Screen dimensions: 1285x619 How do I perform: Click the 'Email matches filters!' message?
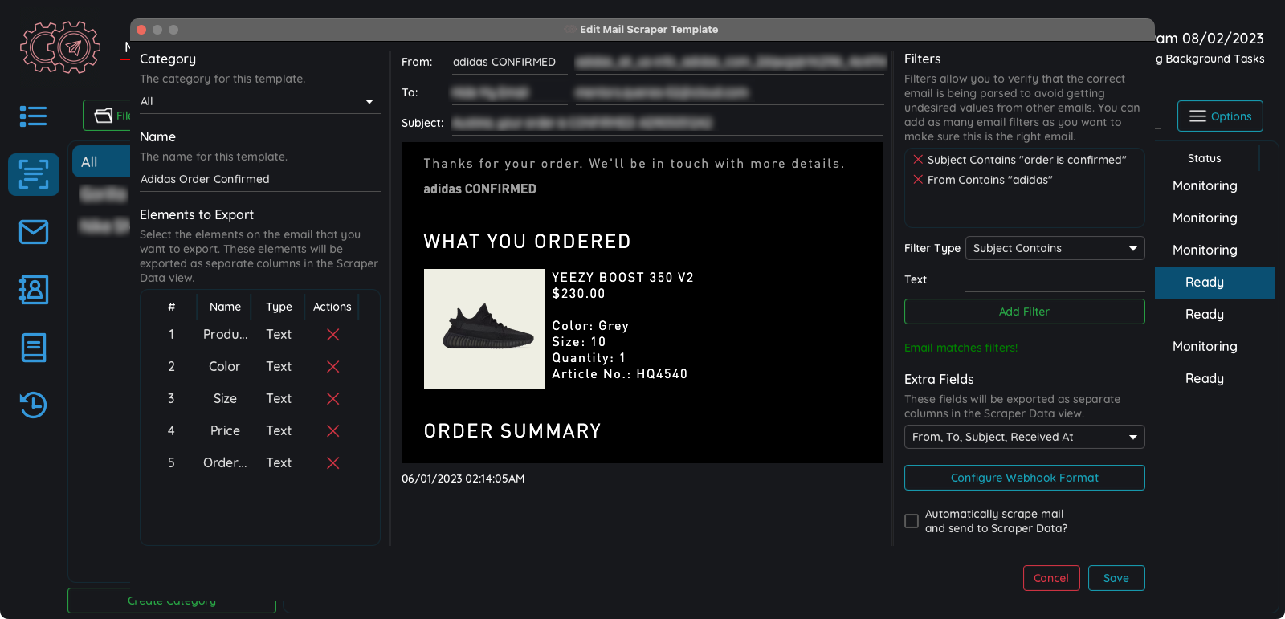point(961,348)
